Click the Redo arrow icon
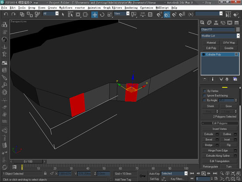 tap(14, 15)
